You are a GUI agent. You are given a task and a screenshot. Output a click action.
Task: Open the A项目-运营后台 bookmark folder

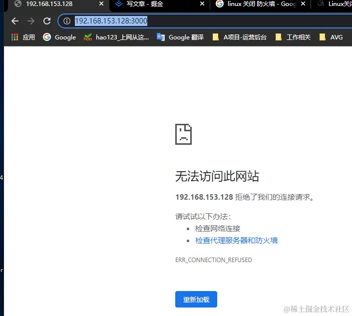pos(240,37)
